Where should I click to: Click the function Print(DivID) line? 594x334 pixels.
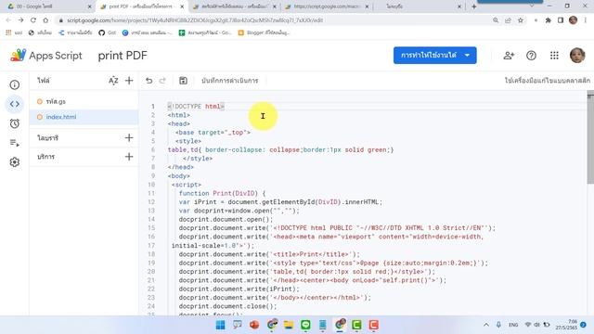click(x=223, y=193)
